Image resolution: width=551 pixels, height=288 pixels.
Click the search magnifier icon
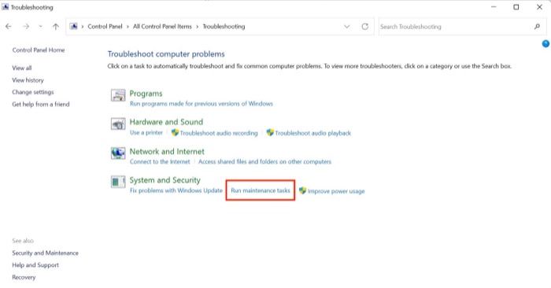[x=537, y=26]
